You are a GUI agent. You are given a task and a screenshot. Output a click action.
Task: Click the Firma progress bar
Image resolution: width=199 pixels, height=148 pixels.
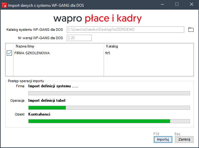tap(109, 93)
